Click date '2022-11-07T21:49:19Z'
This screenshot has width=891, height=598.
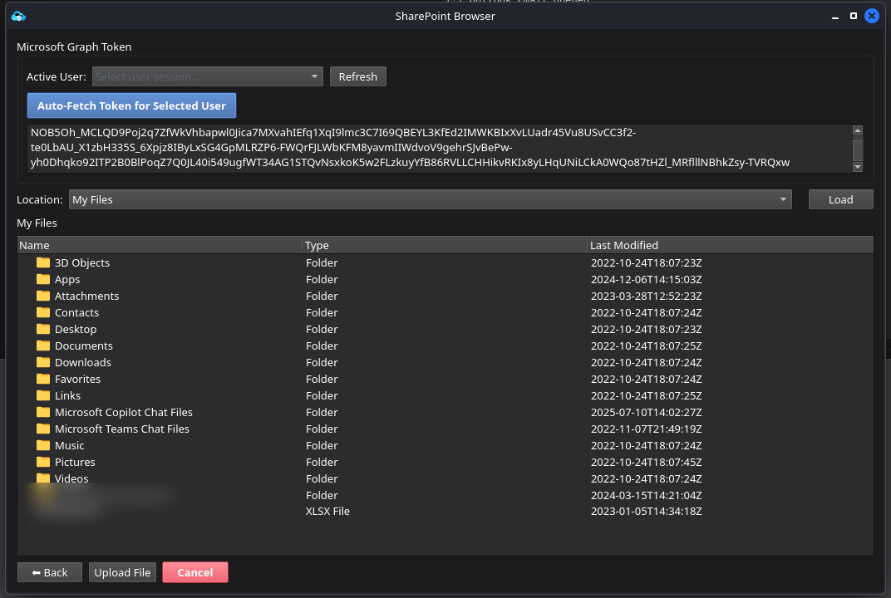646,429
